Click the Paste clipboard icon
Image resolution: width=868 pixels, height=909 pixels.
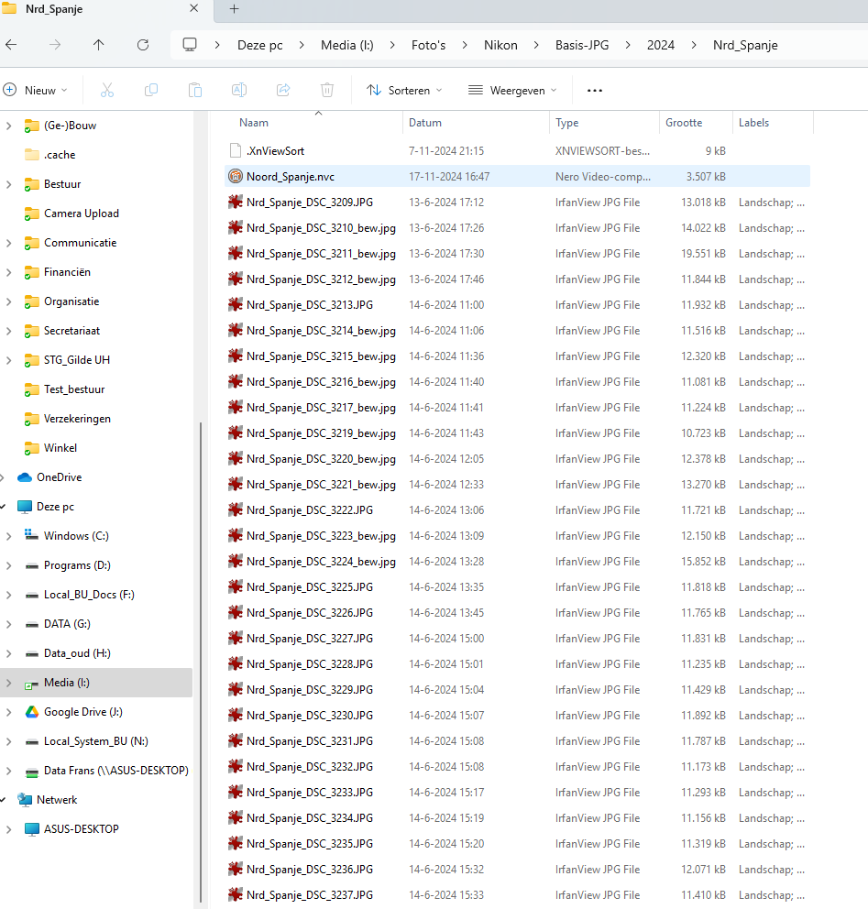[x=195, y=90]
